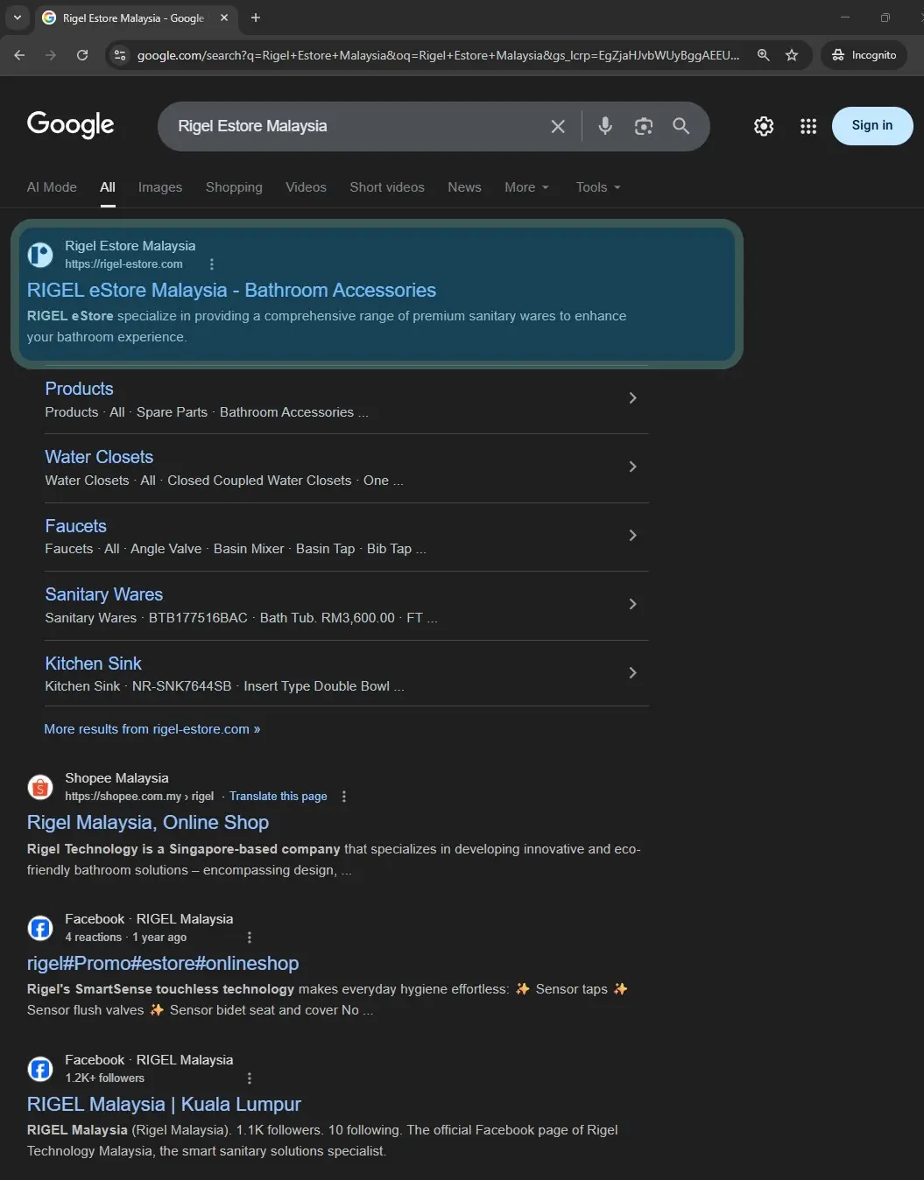Open the More dropdown menu
Image resolution: width=924 pixels, height=1180 pixels.
click(526, 187)
